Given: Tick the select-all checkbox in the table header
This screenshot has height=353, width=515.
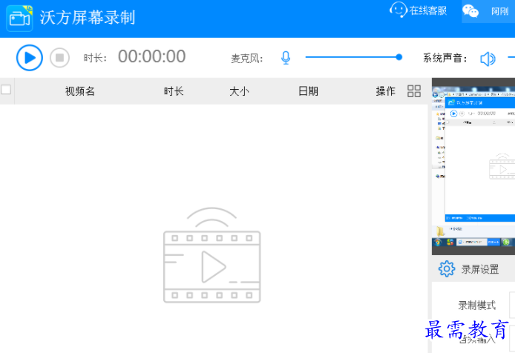Looking at the screenshot, I should point(6,90).
